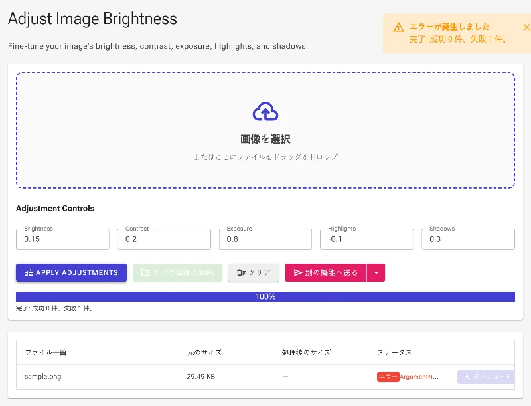The image size is (531, 406).
Task: Click the 29.49 KB size cell
Action: pyautogui.click(x=201, y=377)
